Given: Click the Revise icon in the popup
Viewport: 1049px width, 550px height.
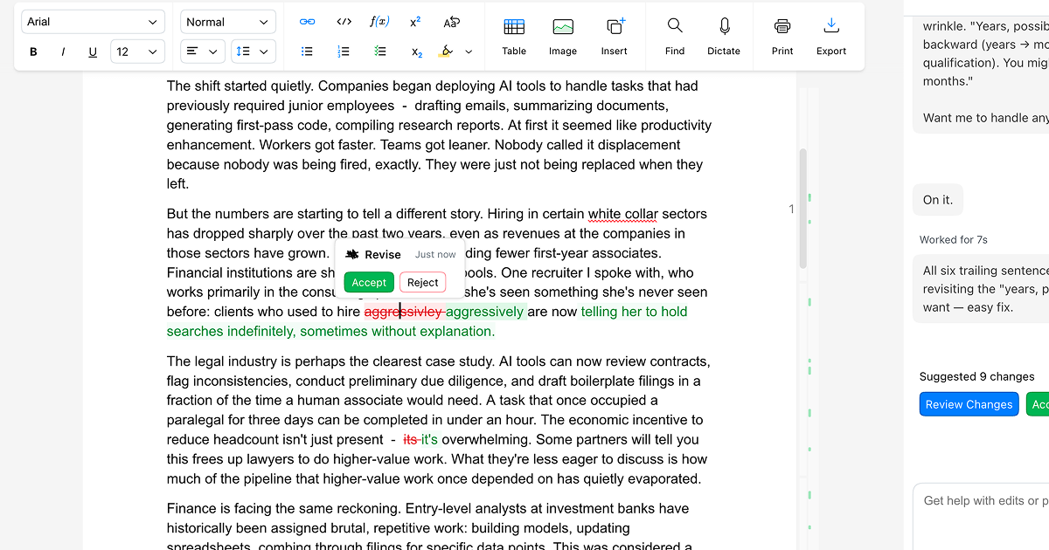Looking at the screenshot, I should (x=352, y=255).
